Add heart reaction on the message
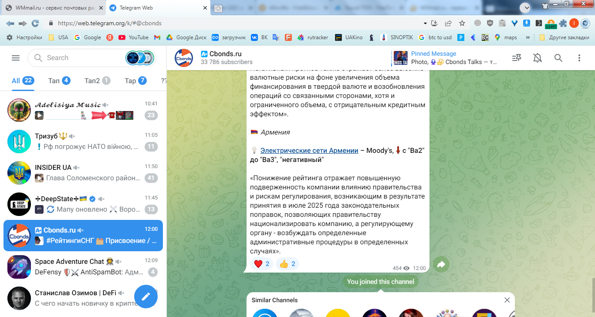This screenshot has width=595, height=317. coord(262,264)
